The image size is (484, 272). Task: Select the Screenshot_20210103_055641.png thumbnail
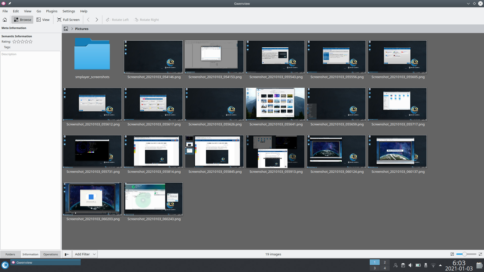pyautogui.click(x=275, y=104)
